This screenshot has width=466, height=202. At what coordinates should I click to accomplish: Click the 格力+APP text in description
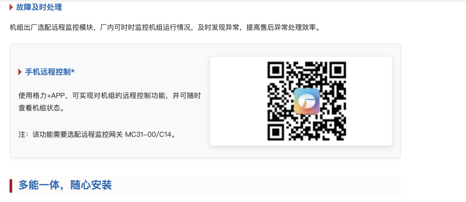tap(46, 96)
